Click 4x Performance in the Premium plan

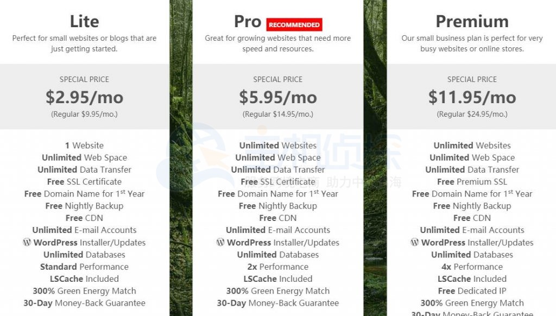click(x=472, y=267)
